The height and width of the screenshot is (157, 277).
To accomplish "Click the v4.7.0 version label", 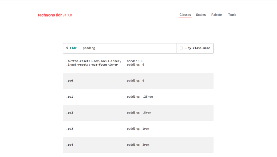I will [67, 15].
